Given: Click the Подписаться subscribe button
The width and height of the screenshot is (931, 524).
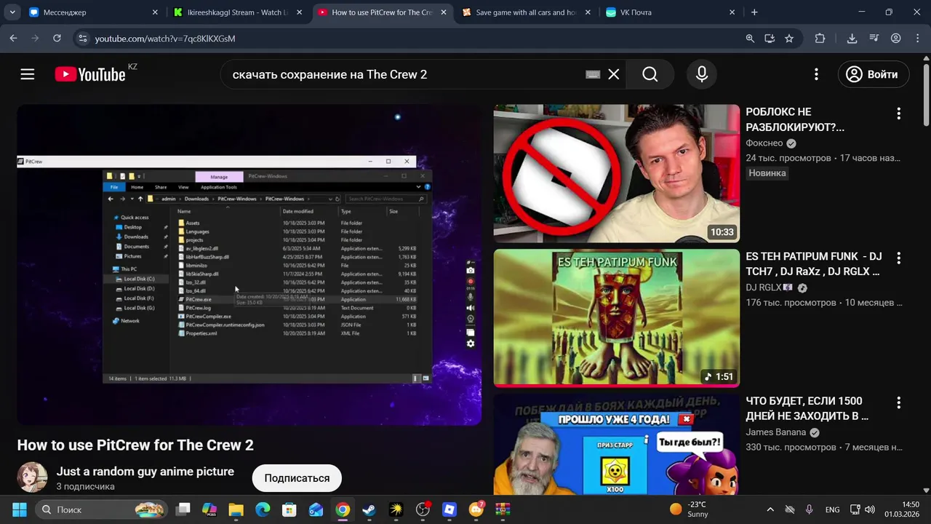Looking at the screenshot, I should click(297, 478).
